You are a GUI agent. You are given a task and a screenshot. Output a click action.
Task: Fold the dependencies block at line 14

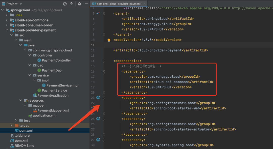[104, 61]
